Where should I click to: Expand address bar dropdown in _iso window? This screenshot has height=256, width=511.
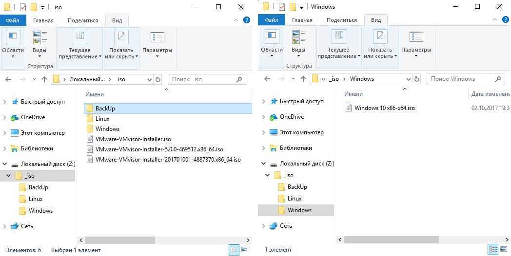point(149,79)
